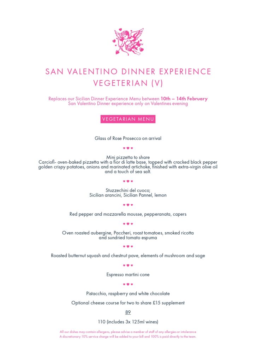Click the Mini pizzetta to share text
This screenshot has height=362, width=256.
128,157
